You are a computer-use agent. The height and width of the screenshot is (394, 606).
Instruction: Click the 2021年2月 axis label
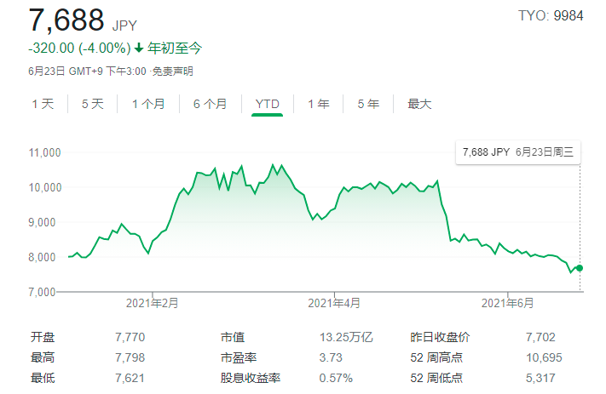[152, 303]
